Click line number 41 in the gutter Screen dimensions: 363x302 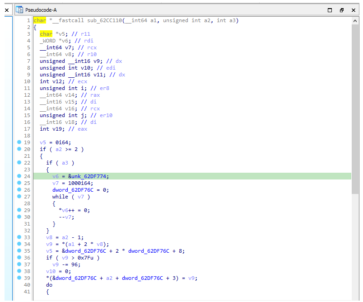[27, 292]
